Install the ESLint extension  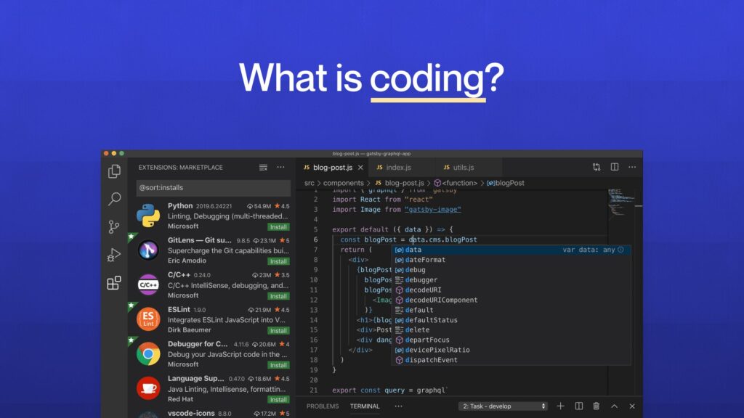[278, 331]
